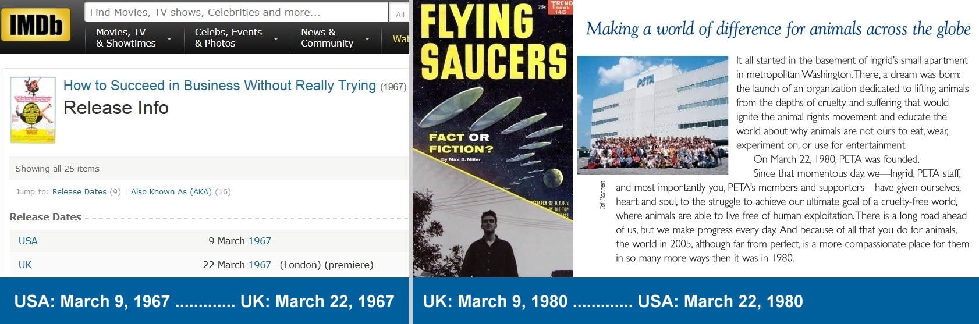This screenshot has width=979, height=324.
Task: Focus the Find Movies, TV shows search field
Action: click(236, 12)
